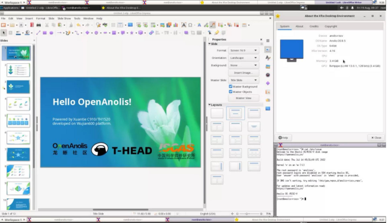Click the volume icon in top panel
387x223 pixels.
point(342,8)
